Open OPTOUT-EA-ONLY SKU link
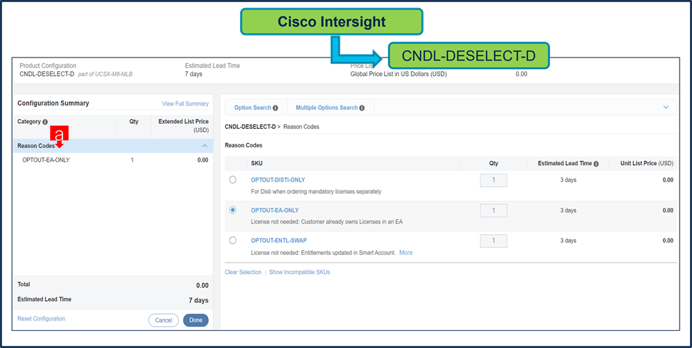This screenshot has width=692, height=348. (275, 210)
